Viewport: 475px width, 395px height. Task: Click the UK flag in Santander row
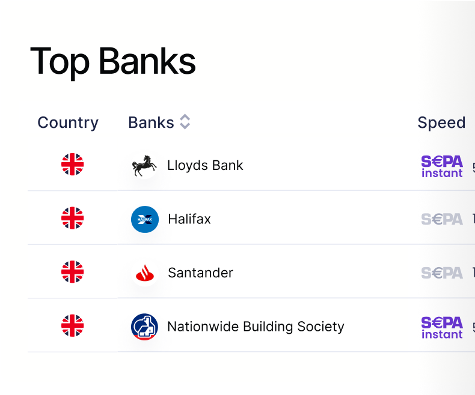(x=72, y=272)
